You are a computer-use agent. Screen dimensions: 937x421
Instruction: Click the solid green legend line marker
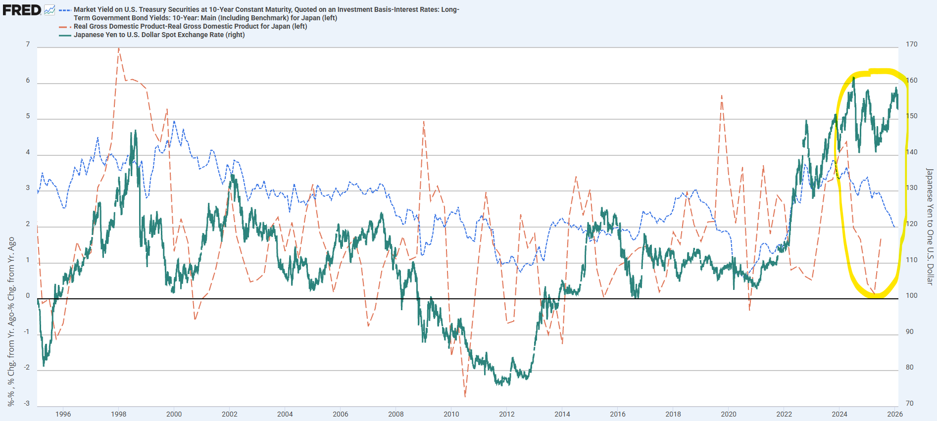[x=65, y=35]
